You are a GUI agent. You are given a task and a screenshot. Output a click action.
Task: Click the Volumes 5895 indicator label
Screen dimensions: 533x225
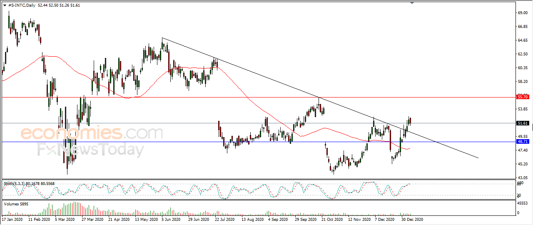tap(15, 204)
